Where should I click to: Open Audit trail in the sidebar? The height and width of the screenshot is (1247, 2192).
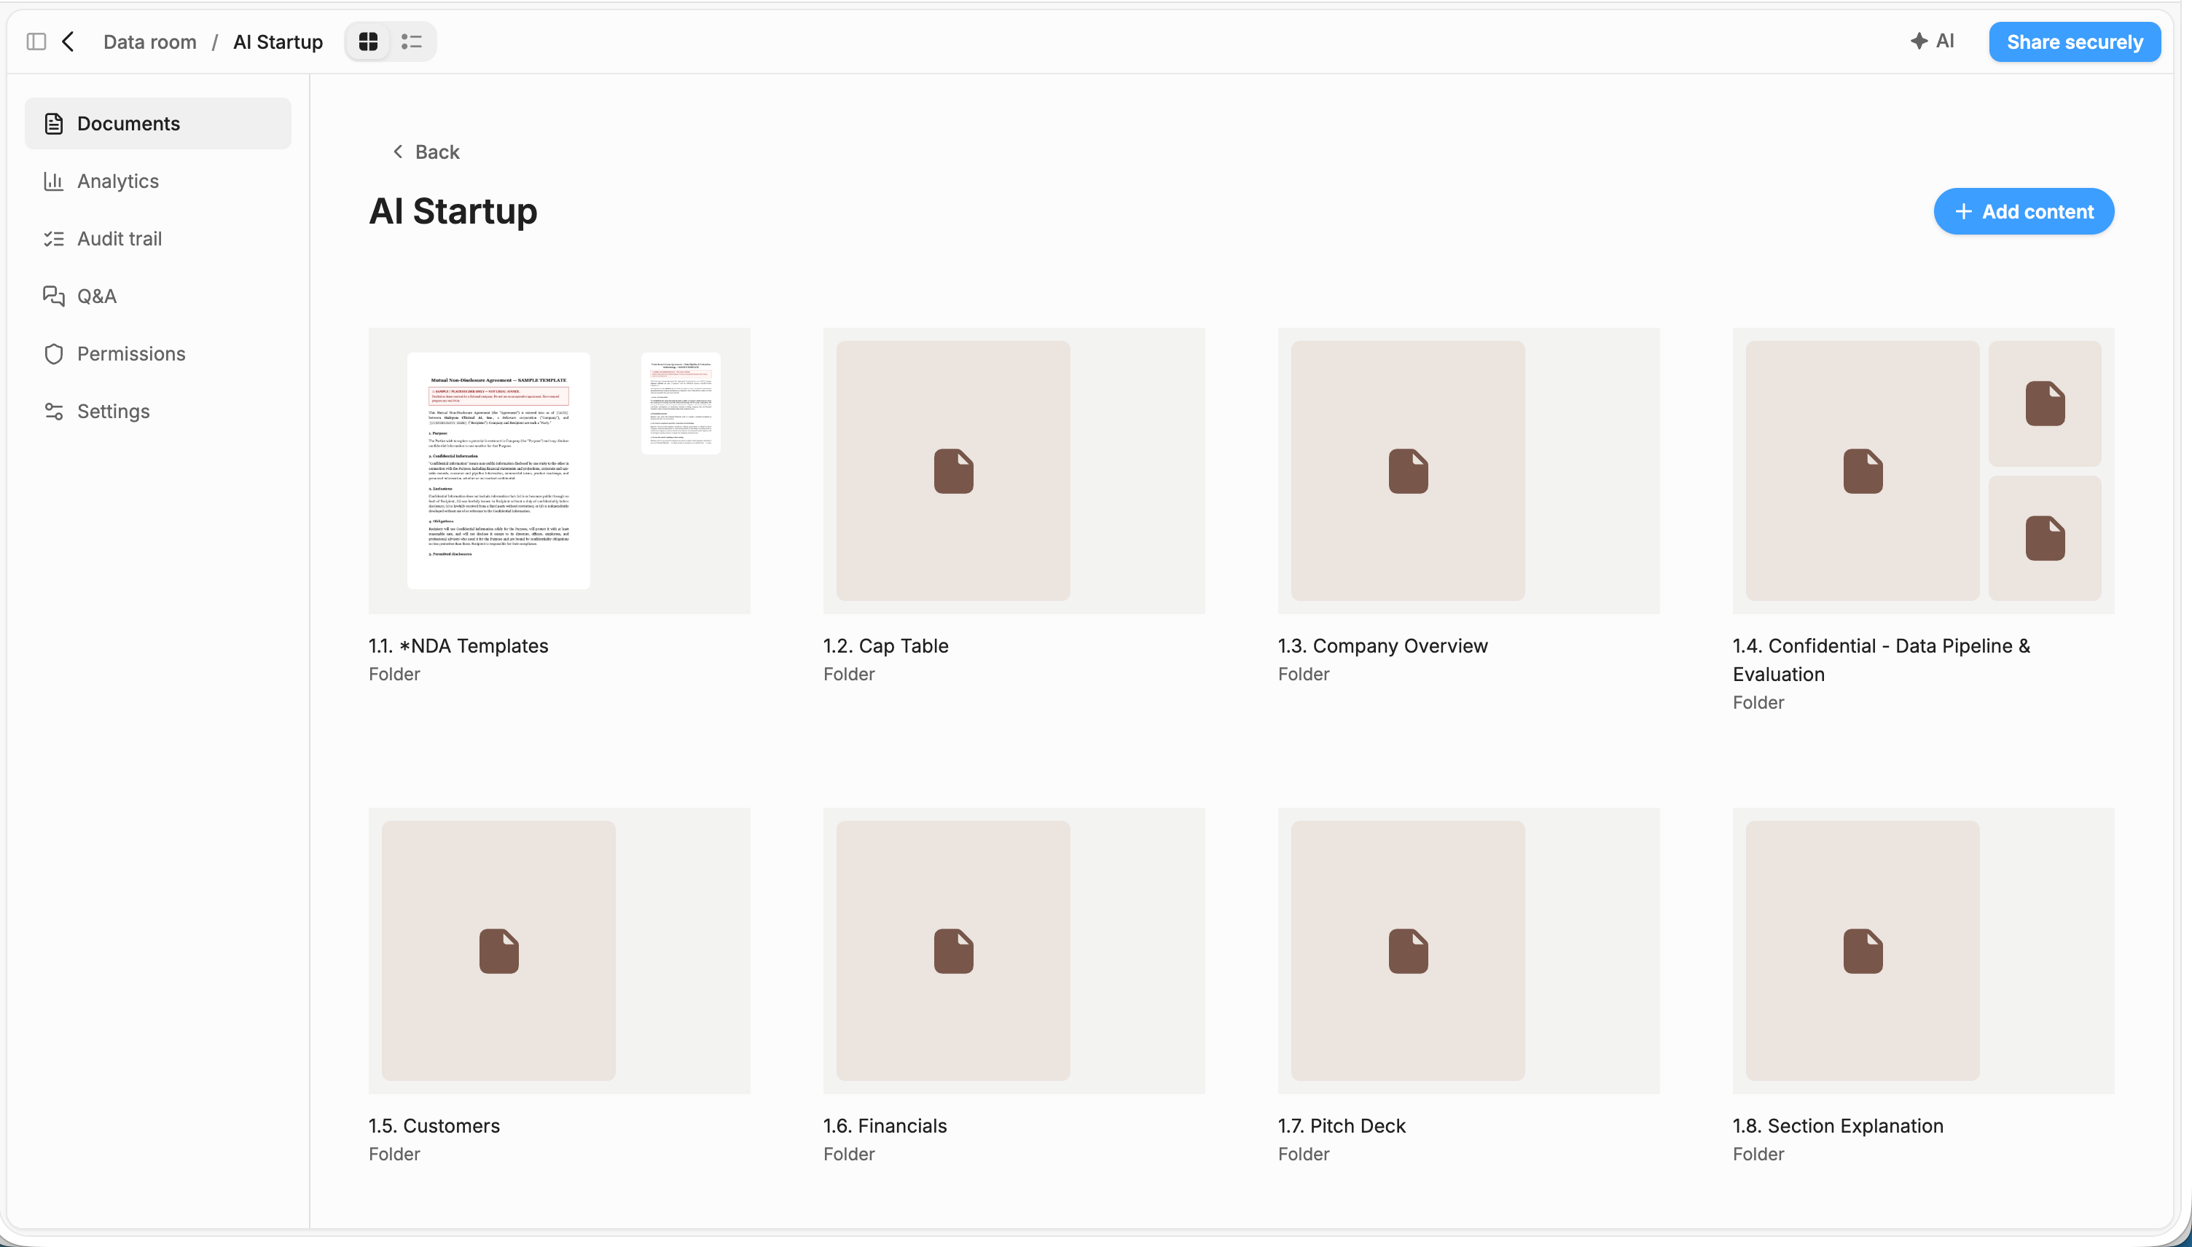coord(157,238)
